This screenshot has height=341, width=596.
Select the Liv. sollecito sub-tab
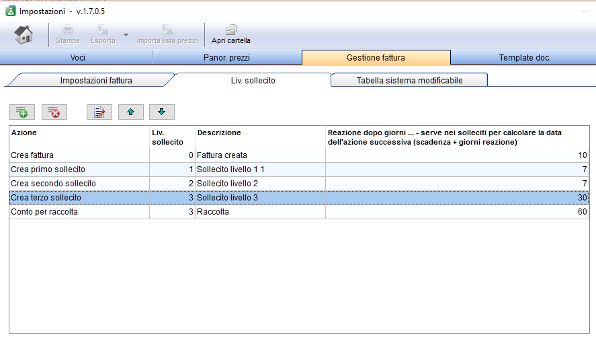253,80
